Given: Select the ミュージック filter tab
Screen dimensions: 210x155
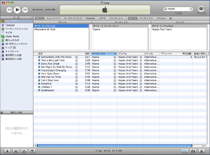Looking at the screenshot, I should click(53, 18).
